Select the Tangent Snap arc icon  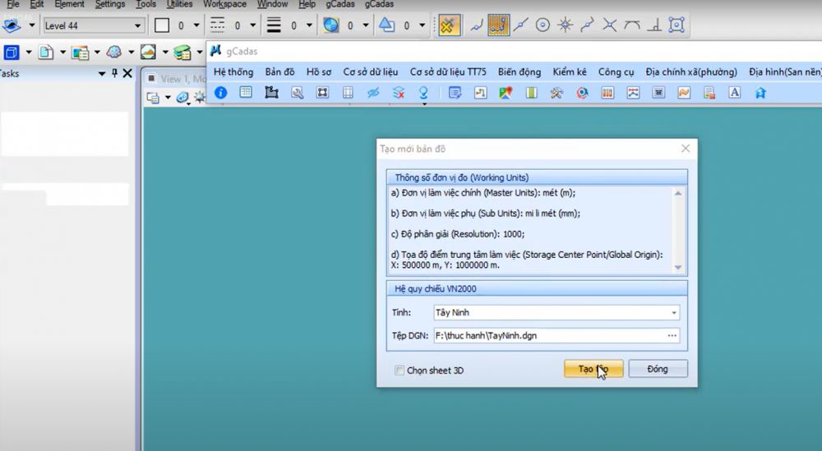pos(631,25)
